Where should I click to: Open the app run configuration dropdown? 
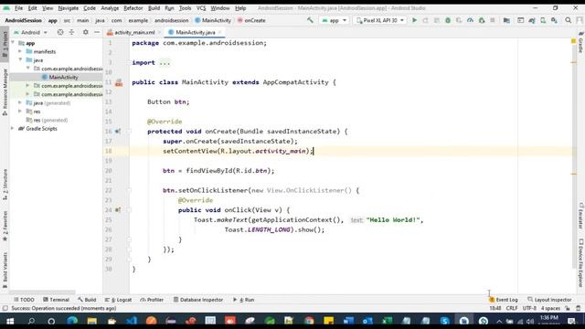(x=335, y=20)
